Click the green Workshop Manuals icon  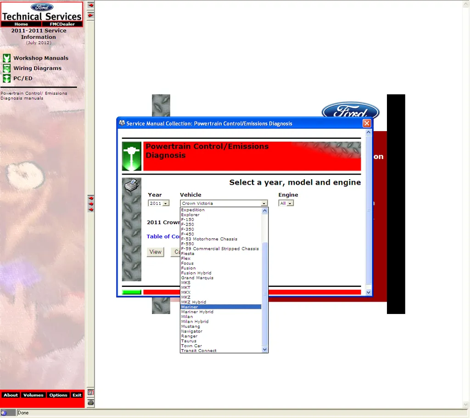tap(6, 58)
